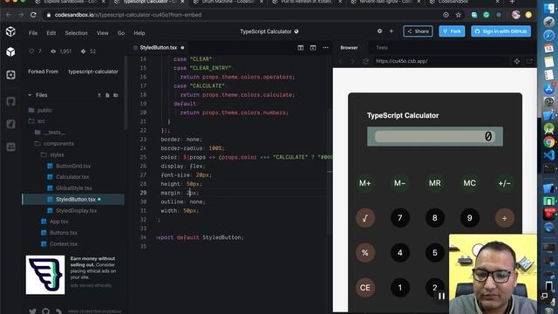The height and width of the screenshot is (314, 558).
Task: Open the Go menu
Action: (121, 33)
